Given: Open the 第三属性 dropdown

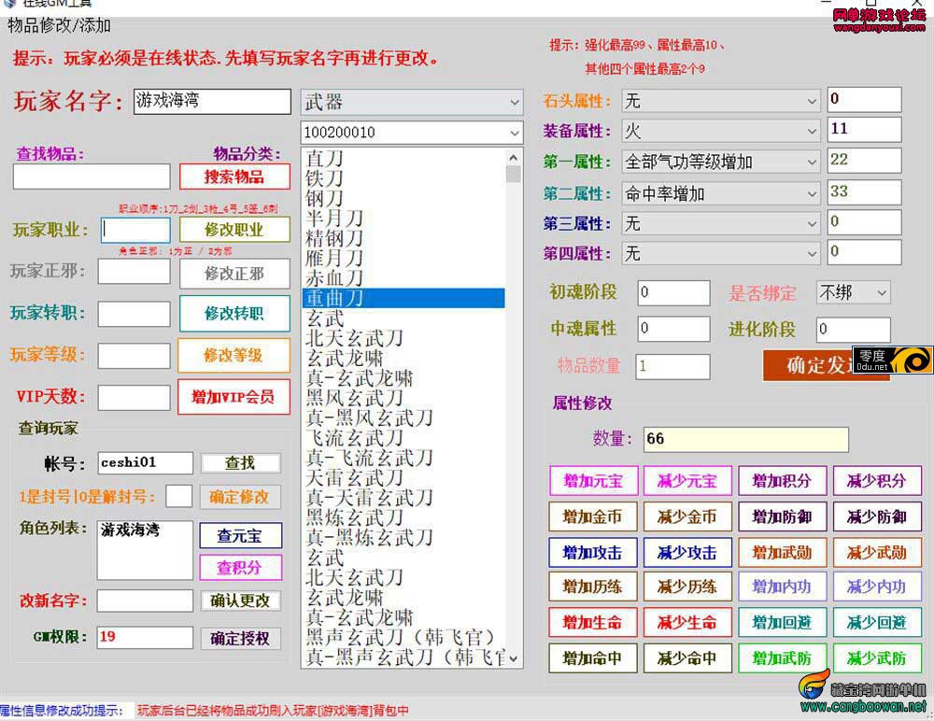Looking at the screenshot, I should point(721,223).
